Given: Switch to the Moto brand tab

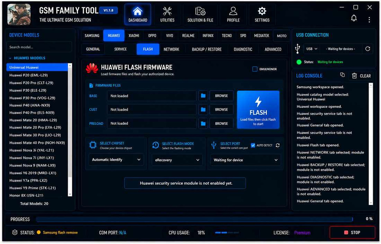Looking at the screenshot, I should pyautogui.click(x=282, y=36).
